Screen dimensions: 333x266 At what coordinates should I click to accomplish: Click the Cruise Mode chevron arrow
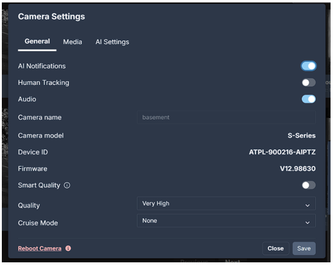pyautogui.click(x=307, y=223)
